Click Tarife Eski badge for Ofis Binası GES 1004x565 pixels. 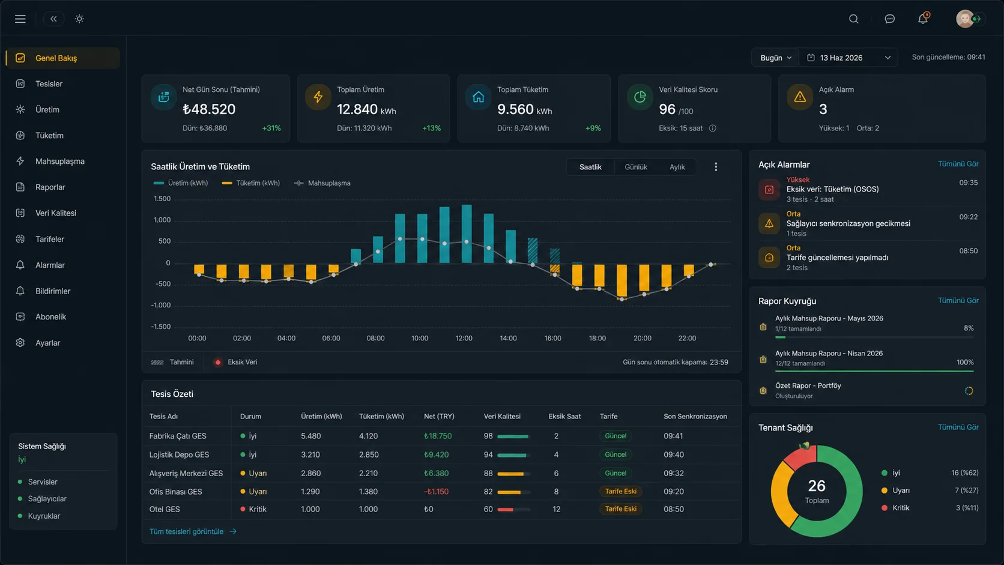(x=620, y=492)
